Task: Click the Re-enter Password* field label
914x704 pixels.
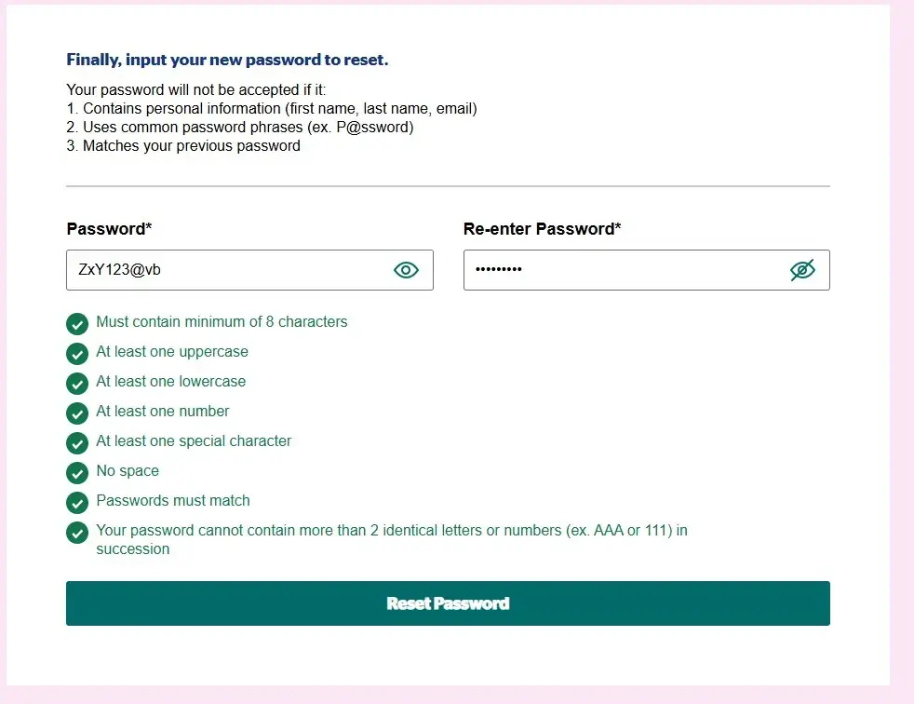Action: tap(542, 229)
